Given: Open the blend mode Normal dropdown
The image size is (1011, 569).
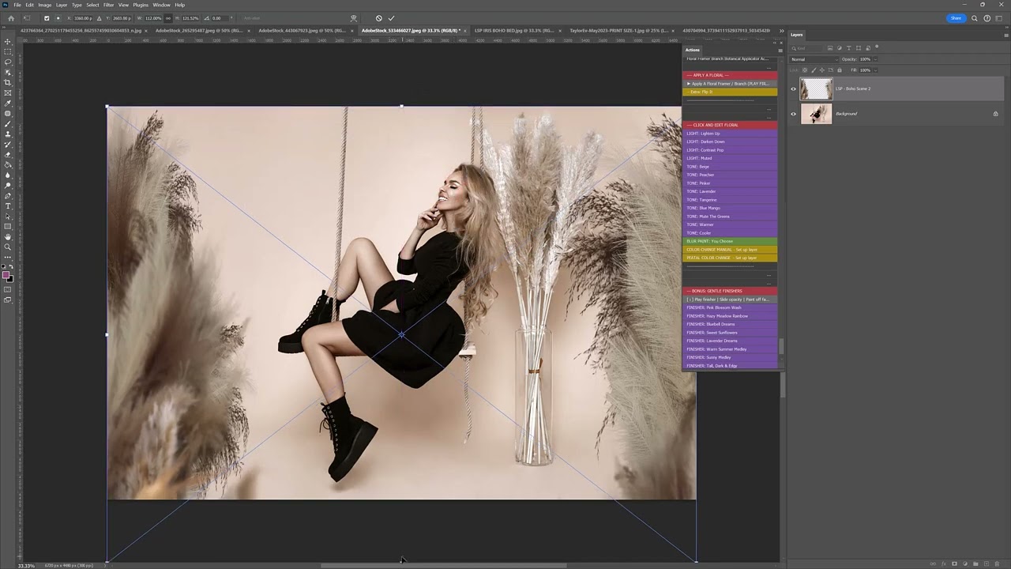Looking at the screenshot, I should 814,59.
